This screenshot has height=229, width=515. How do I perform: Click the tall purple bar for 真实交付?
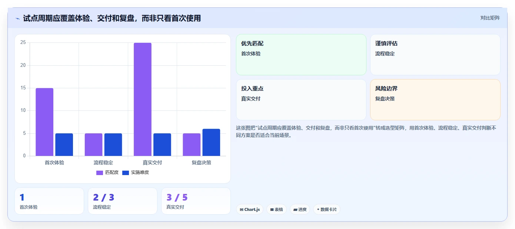(143, 99)
